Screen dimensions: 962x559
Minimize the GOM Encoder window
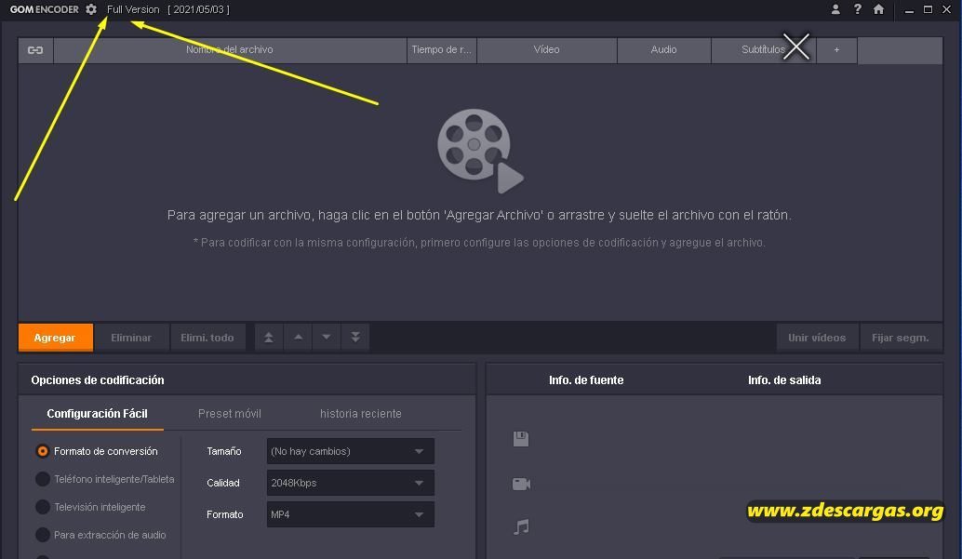pyautogui.click(x=909, y=10)
